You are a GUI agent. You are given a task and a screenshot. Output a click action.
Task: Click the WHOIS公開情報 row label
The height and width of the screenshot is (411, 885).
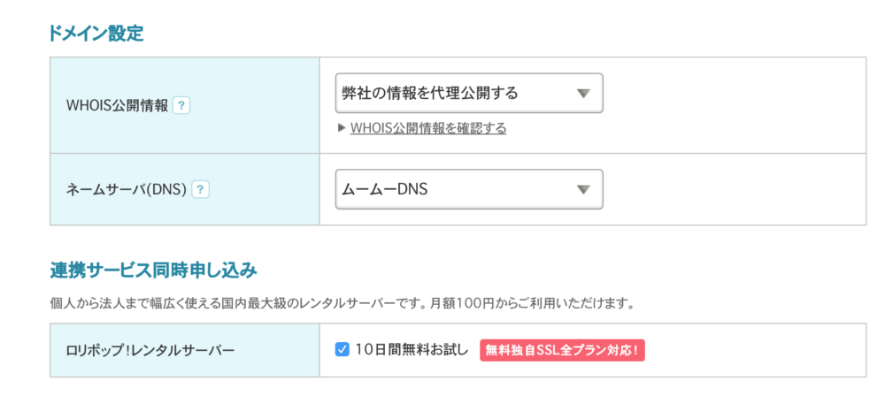(x=118, y=105)
